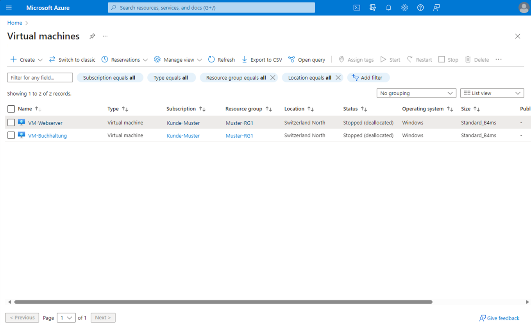Click Export to CSV
Viewport: 531px width, 325px height.
(x=262, y=60)
